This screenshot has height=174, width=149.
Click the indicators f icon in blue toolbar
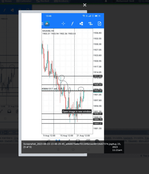72,24
